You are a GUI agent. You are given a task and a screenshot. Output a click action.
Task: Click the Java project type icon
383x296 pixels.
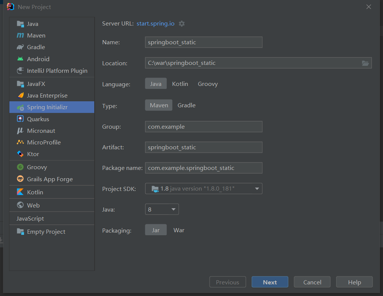(x=20, y=24)
